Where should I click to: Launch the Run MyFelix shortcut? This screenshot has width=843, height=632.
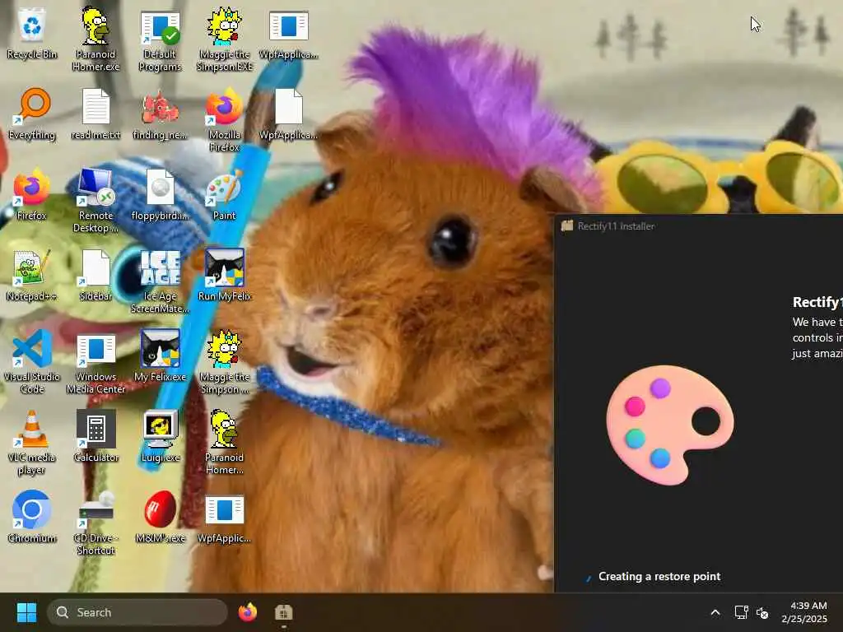coord(224,275)
